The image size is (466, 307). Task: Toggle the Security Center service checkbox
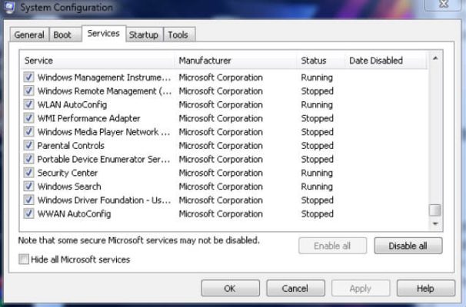[29, 173]
